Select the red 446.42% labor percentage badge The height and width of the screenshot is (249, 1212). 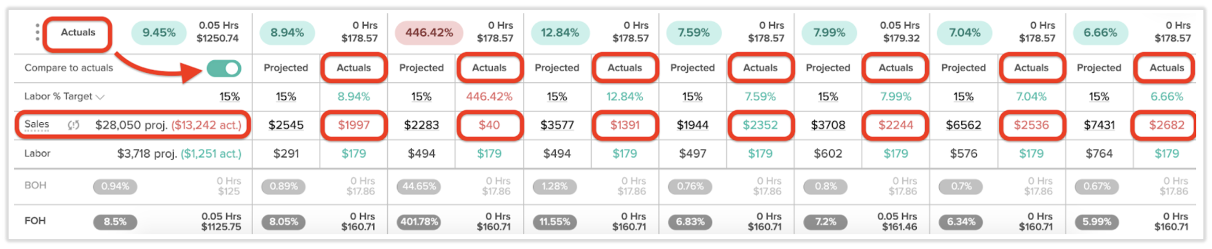(x=428, y=33)
